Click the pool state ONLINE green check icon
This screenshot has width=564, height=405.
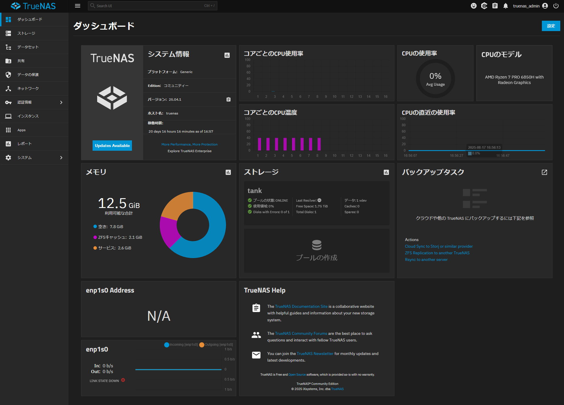pos(250,200)
